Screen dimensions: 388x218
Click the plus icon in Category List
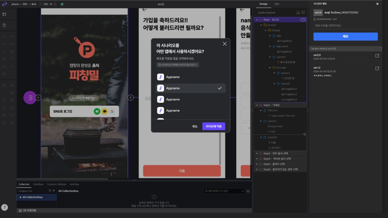point(54,191)
